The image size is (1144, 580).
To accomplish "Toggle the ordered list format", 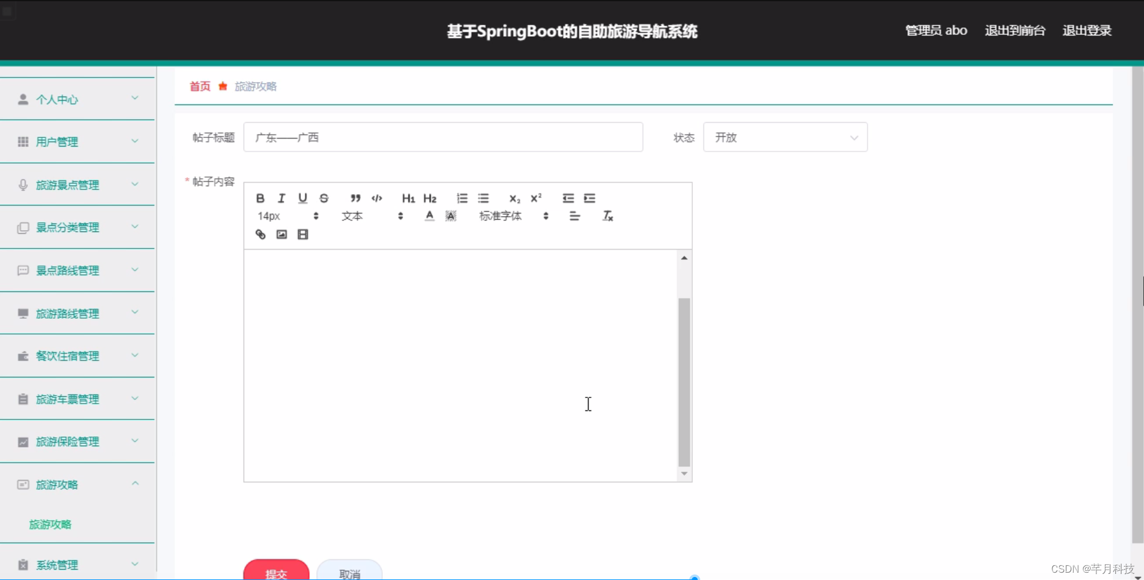I will pyautogui.click(x=462, y=198).
